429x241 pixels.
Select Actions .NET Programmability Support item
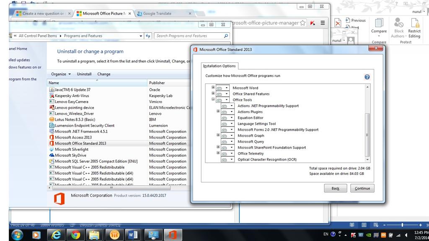point(268,106)
